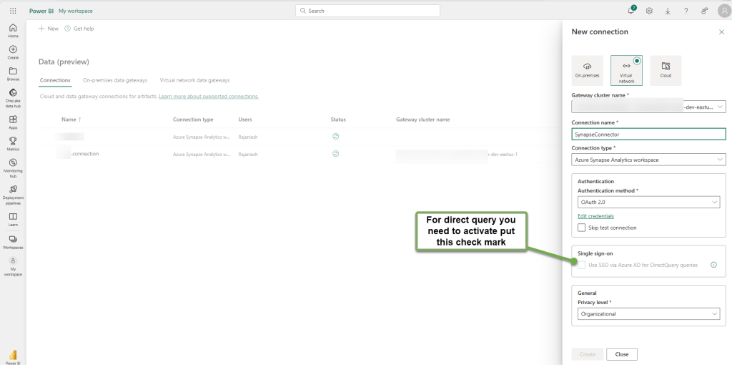The height and width of the screenshot is (365, 732).
Task: Open Deployment pipelines
Action: click(13, 195)
